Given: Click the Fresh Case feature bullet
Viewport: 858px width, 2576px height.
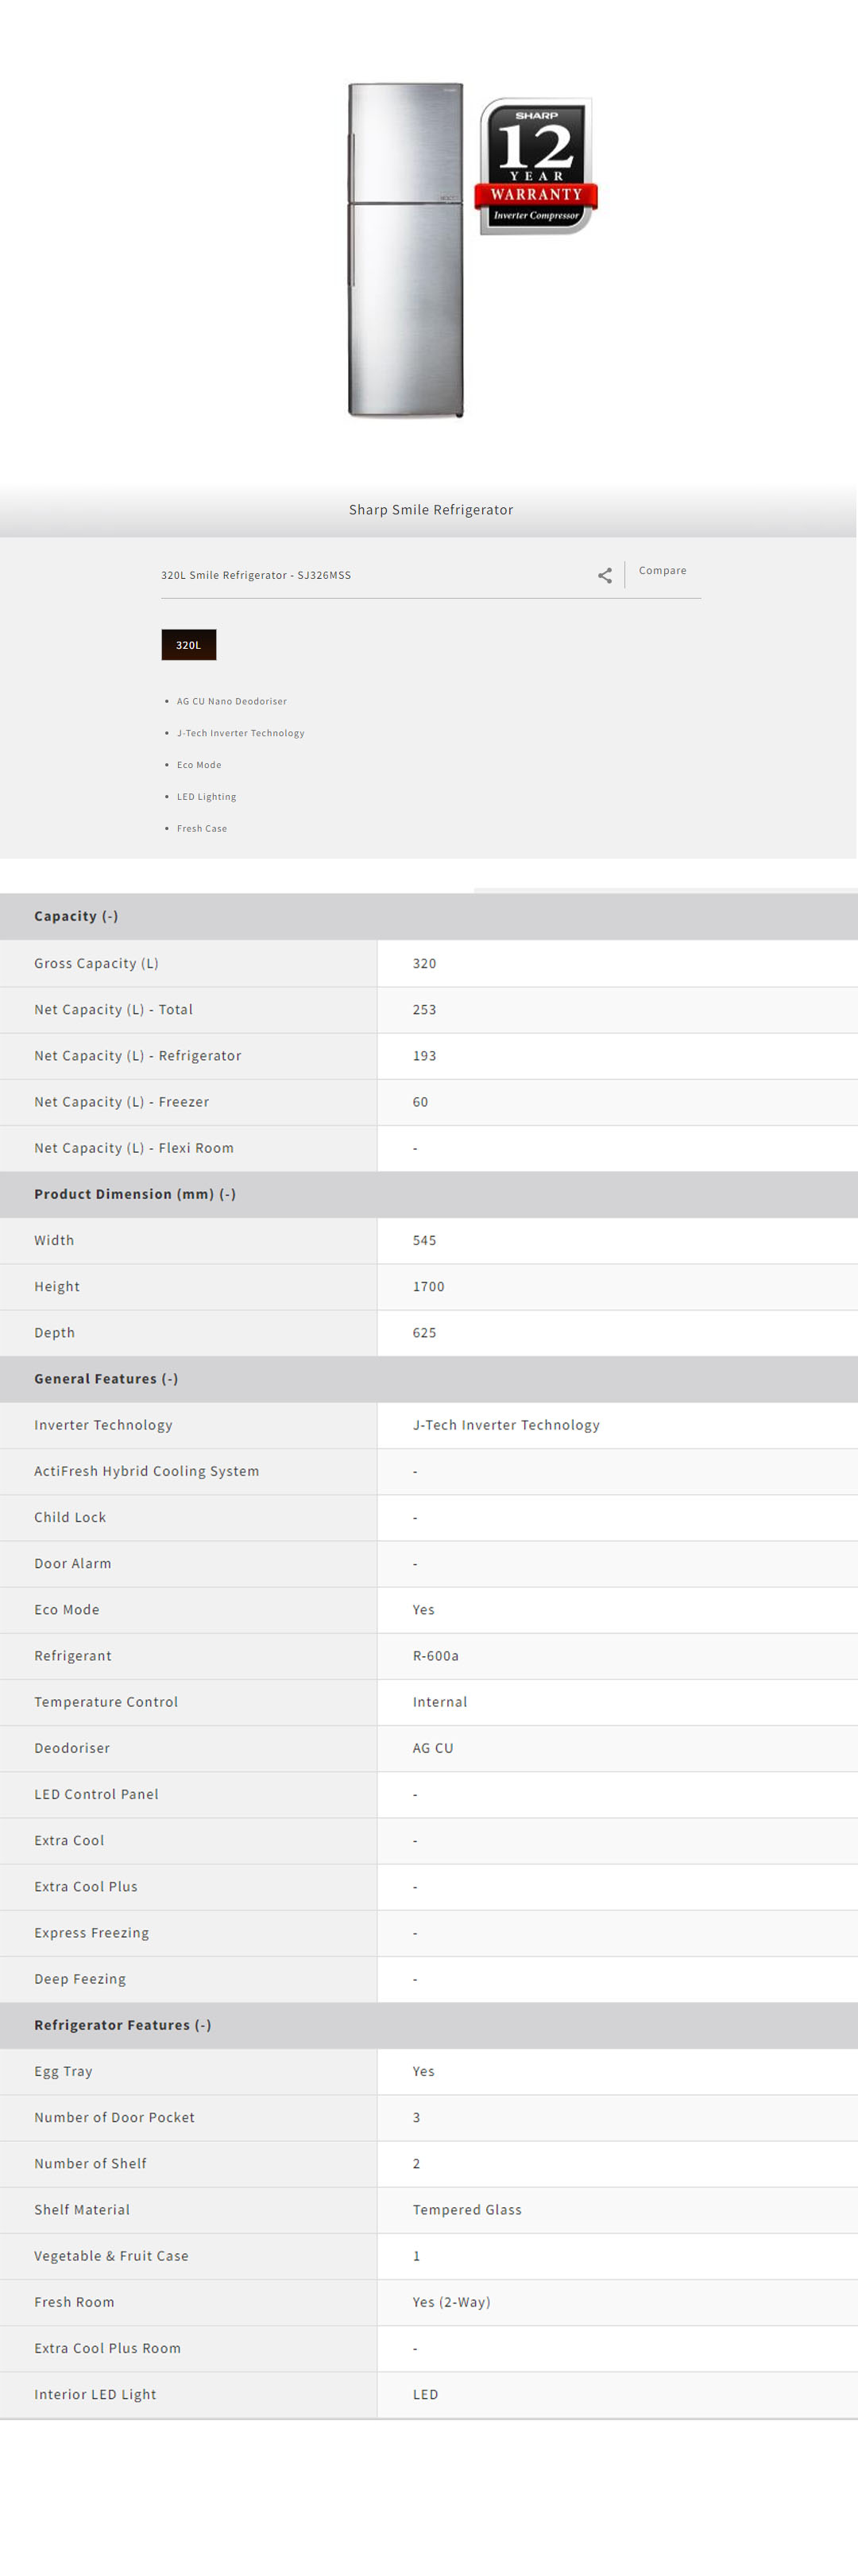Looking at the screenshot, I should coord(202,829).
